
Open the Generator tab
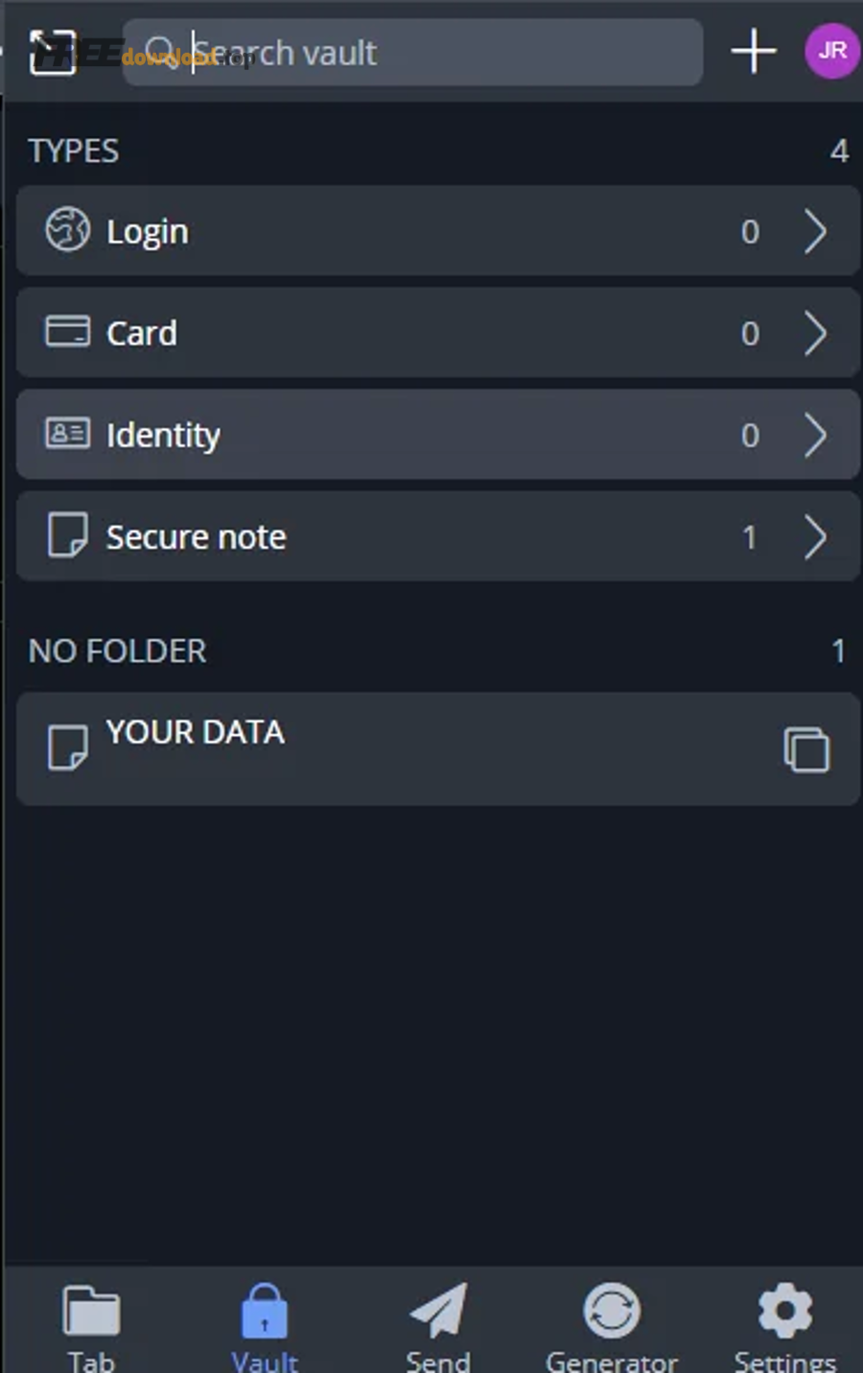pos(612,1326)
